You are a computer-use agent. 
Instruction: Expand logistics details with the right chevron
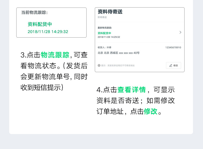point(180,32)
